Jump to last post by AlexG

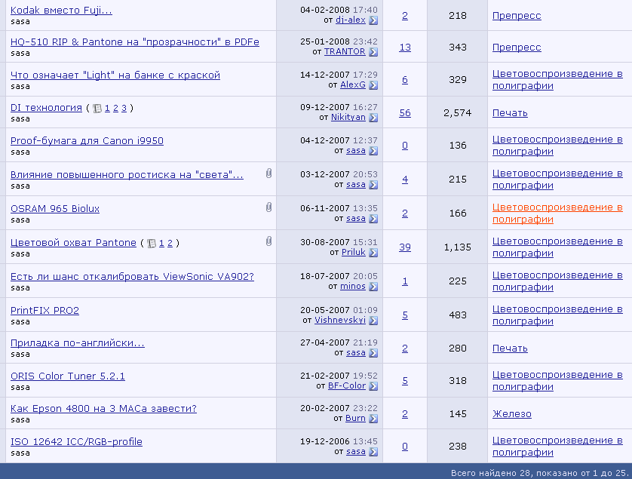coord(373,85)
